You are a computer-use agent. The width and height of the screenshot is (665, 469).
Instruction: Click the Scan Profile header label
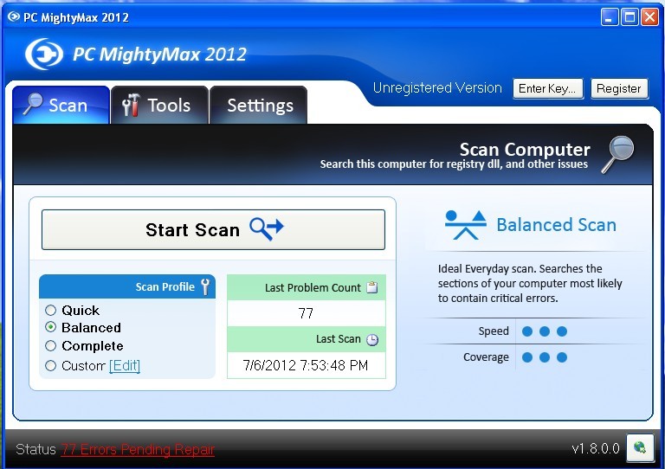point(165,286)
